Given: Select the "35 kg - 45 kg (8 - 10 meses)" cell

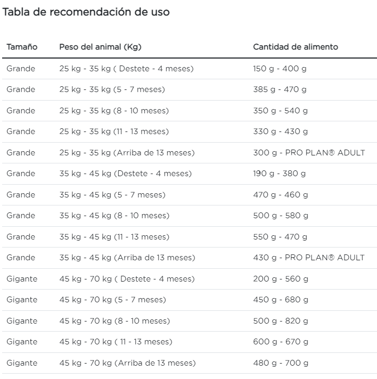Looking at the screenshot, I should pyautogui.click(x=114, y=216).
